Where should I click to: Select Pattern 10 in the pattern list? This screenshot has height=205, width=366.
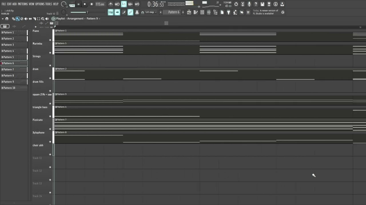pos(14,88)
